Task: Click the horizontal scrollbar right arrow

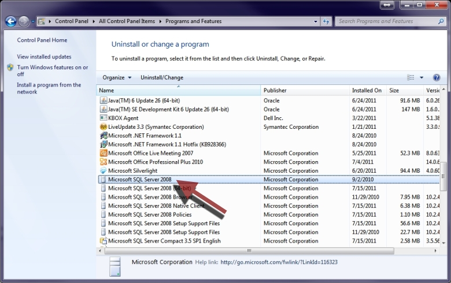Action: pyautogui.click(x=435, y=251)
